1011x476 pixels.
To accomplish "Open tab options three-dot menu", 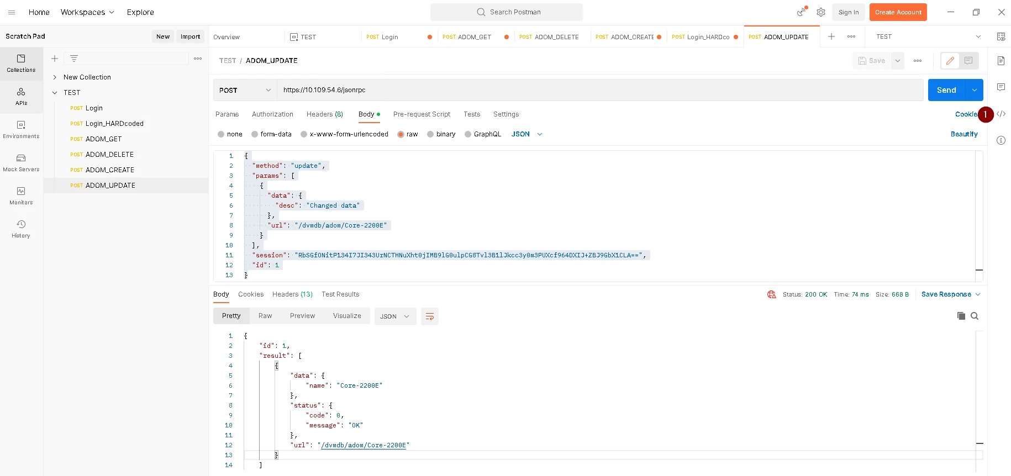I will click(851, 36).
